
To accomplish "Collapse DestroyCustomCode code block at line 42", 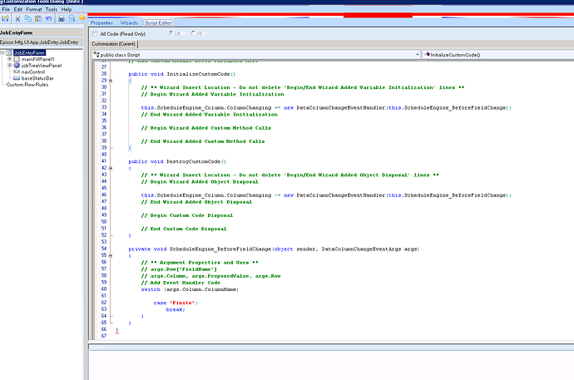I will click(x=111, y=168).
